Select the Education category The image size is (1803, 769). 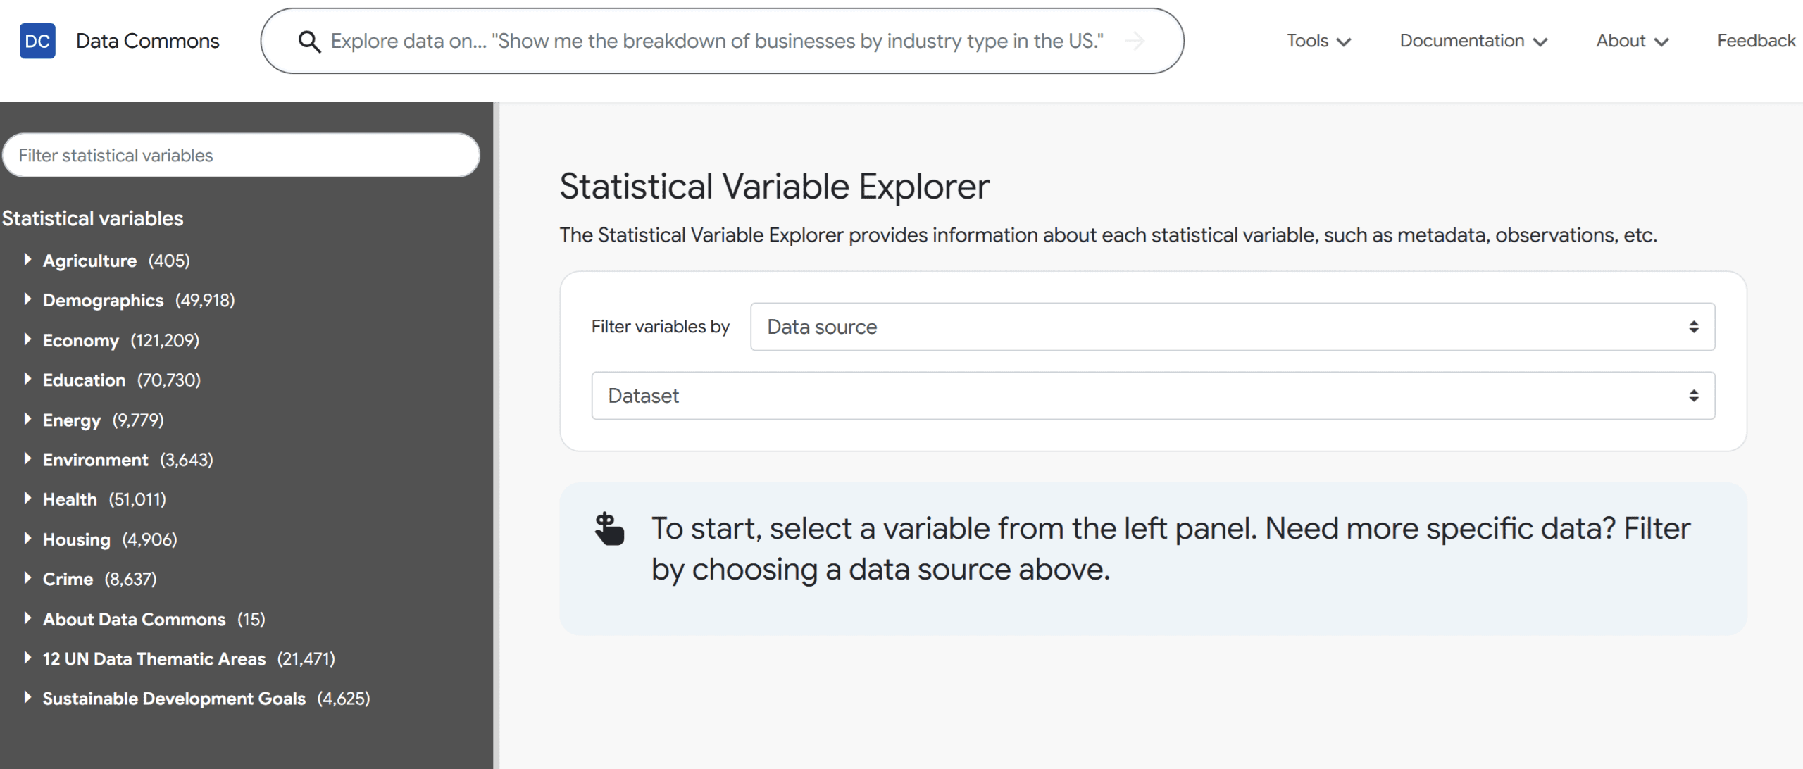[84, 380]
